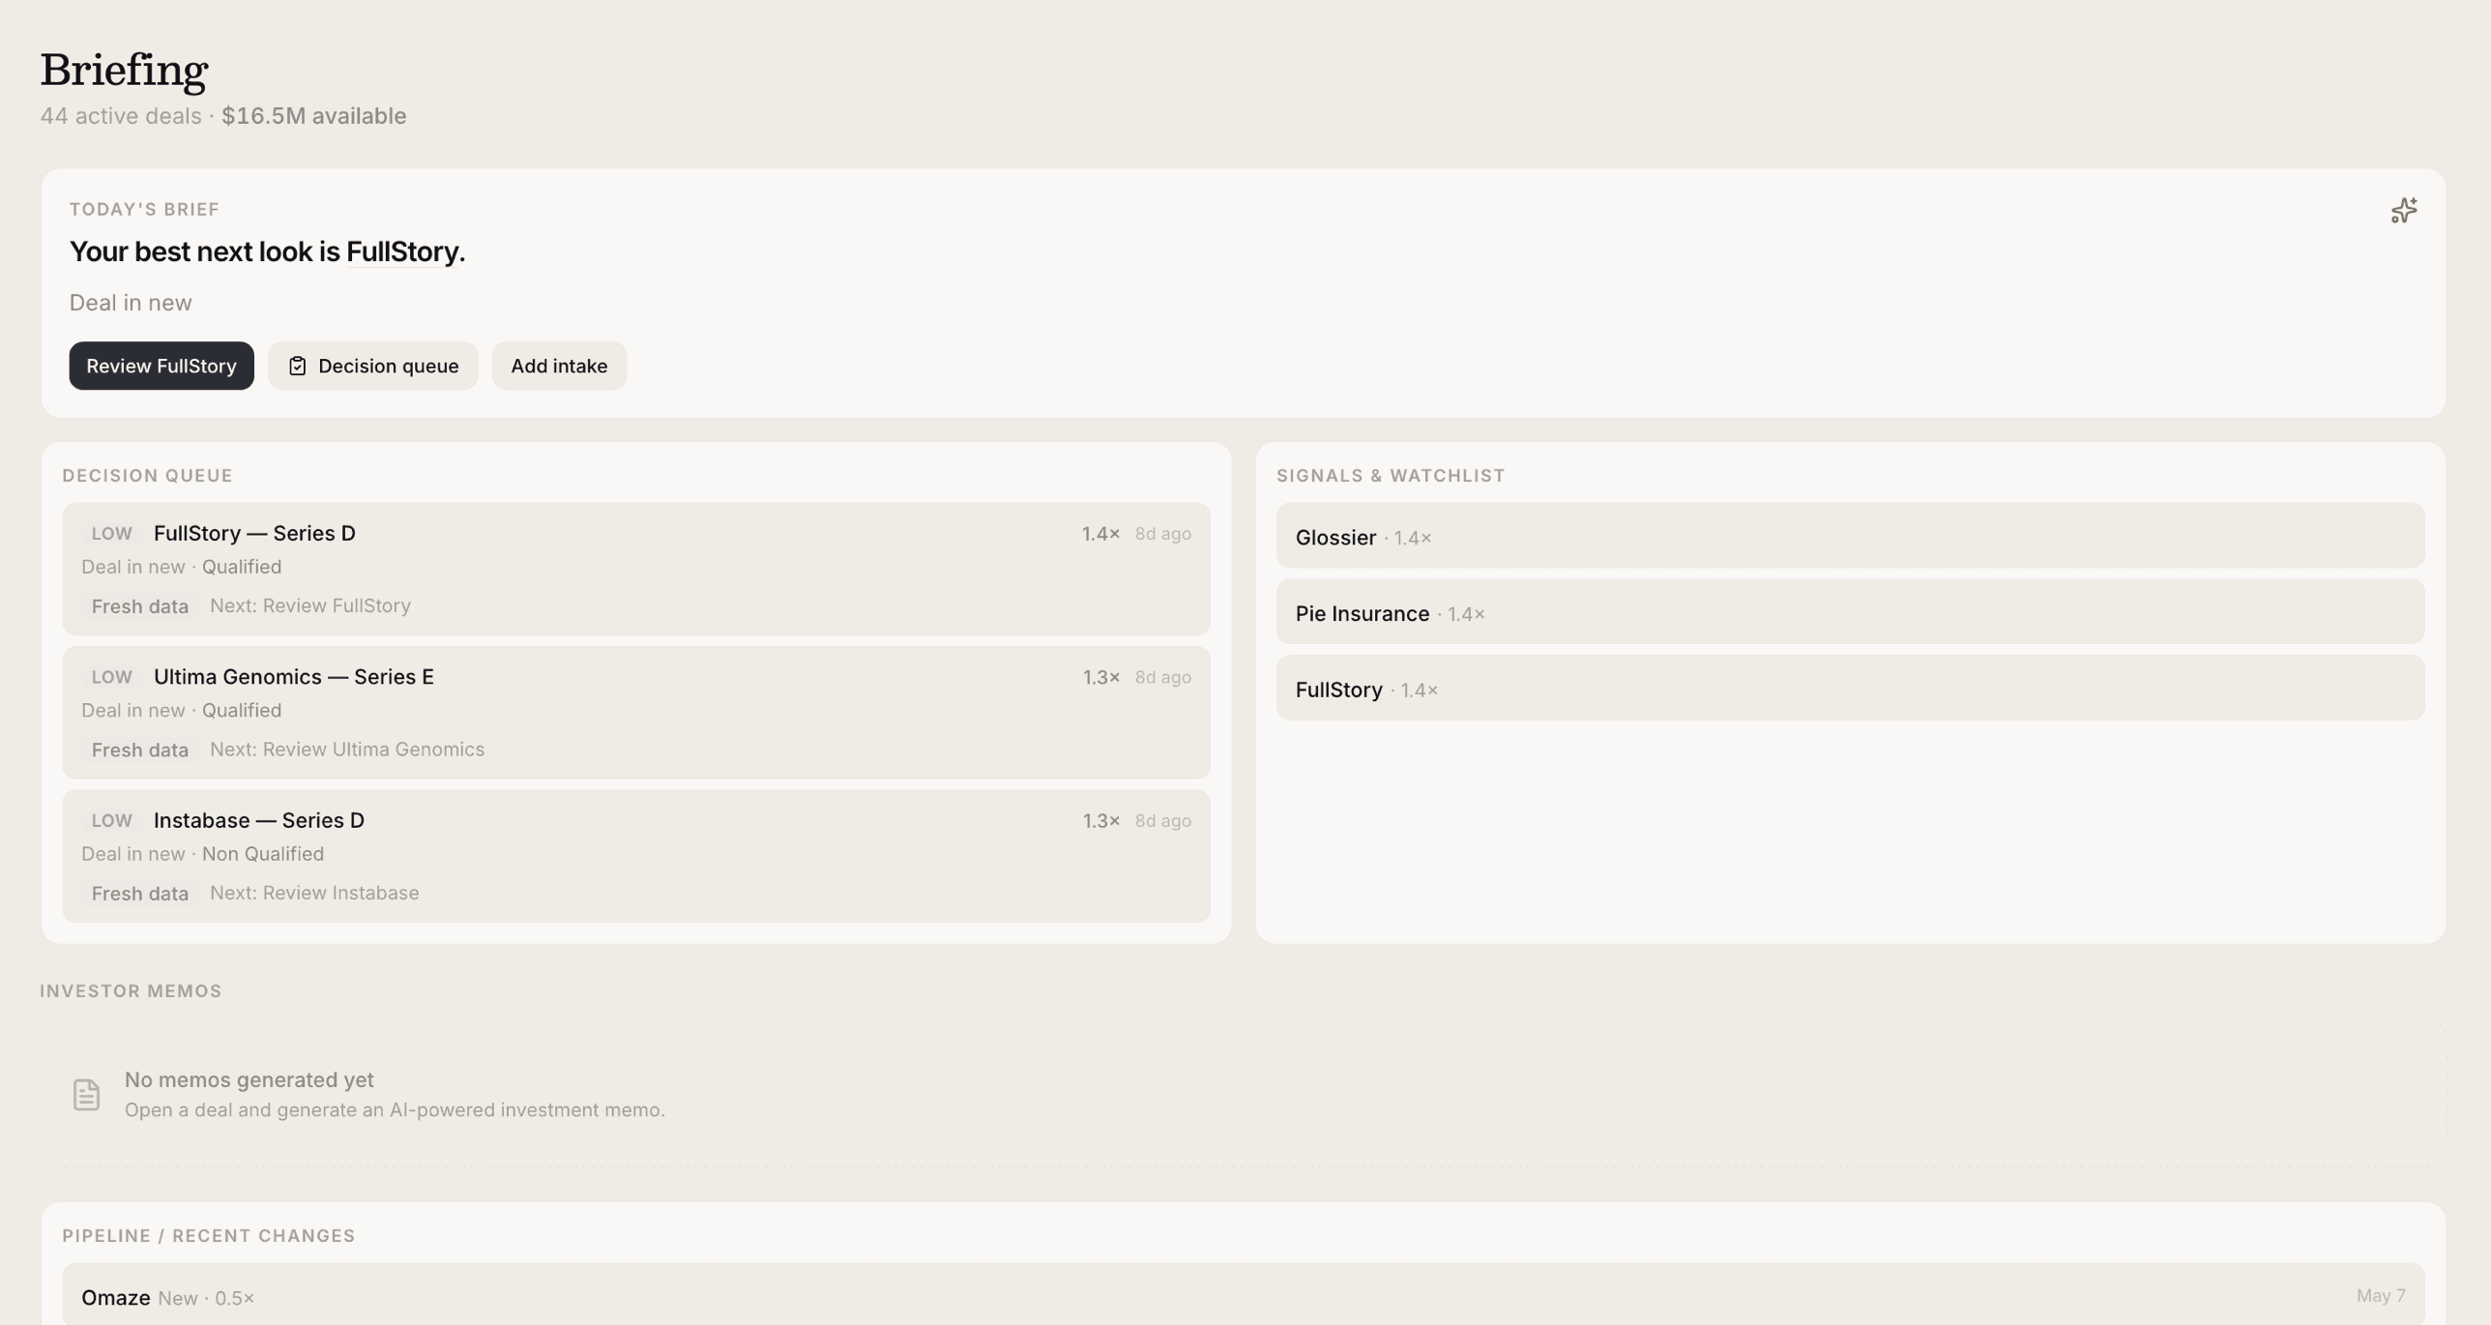The image size is (2491, 1325).
Task: Click the LOW badge on Instabase
Action: pyautogui.click(x=112, y=821)
